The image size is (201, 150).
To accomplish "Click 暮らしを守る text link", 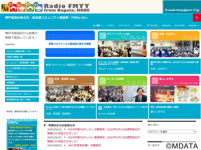I will click(x=158, y=111).
